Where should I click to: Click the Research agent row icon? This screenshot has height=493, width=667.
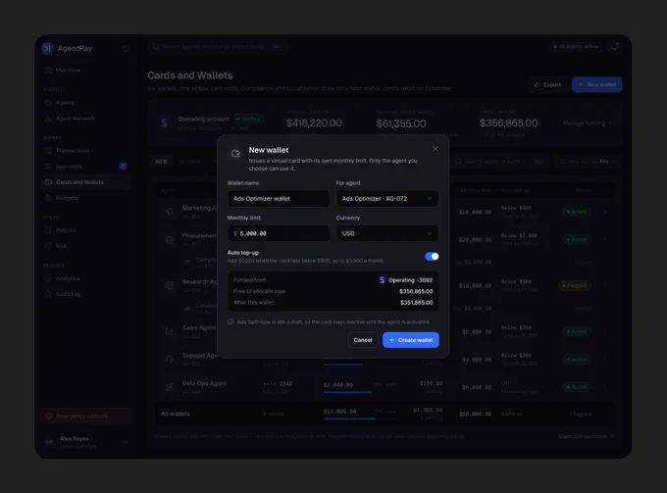click(170, 285)
